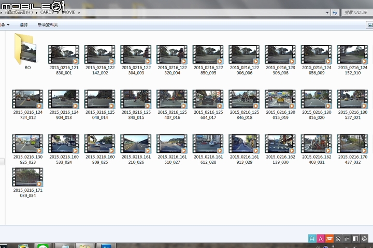Select video 2015_0216_160533_024
This screenshot has height=248, width=373.
64,150
